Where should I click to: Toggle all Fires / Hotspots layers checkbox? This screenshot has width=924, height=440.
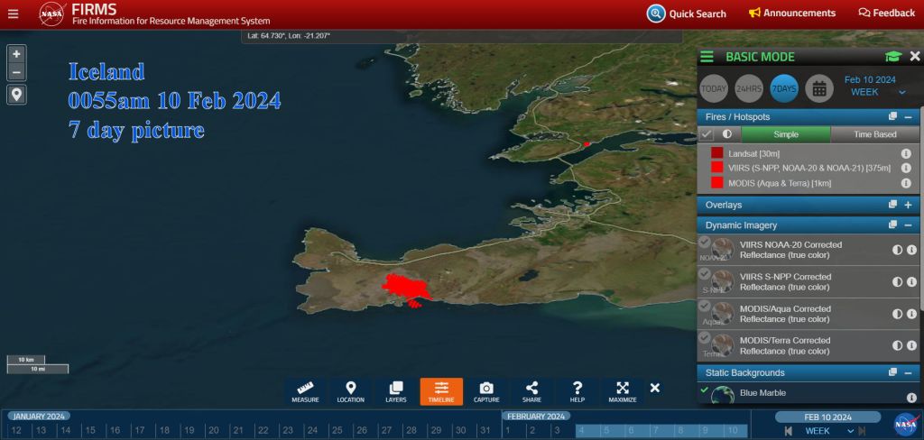tap(707, 134)
